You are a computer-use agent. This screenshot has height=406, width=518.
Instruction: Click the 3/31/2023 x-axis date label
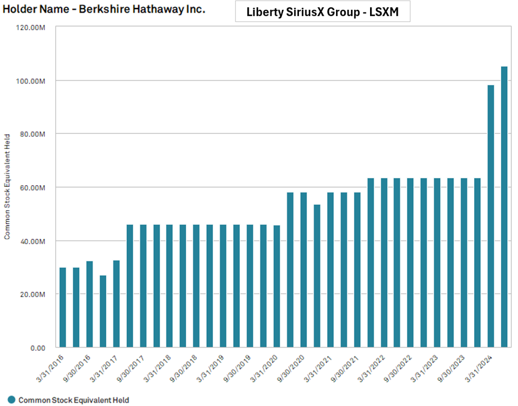424,369
